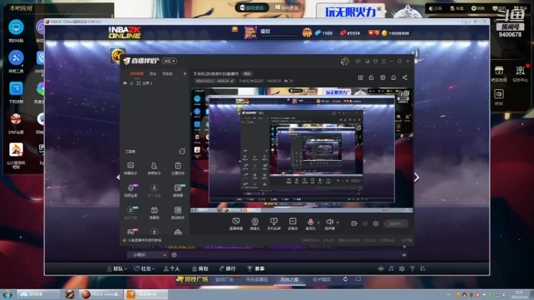Open the phone screen-cast source

274,224
